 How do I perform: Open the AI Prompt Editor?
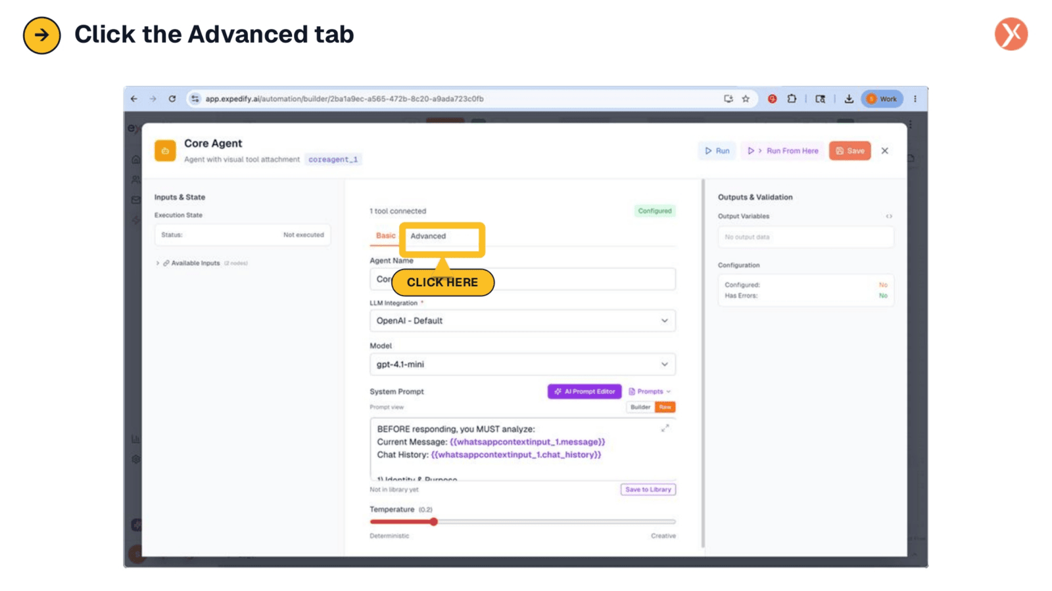point(585,391)
